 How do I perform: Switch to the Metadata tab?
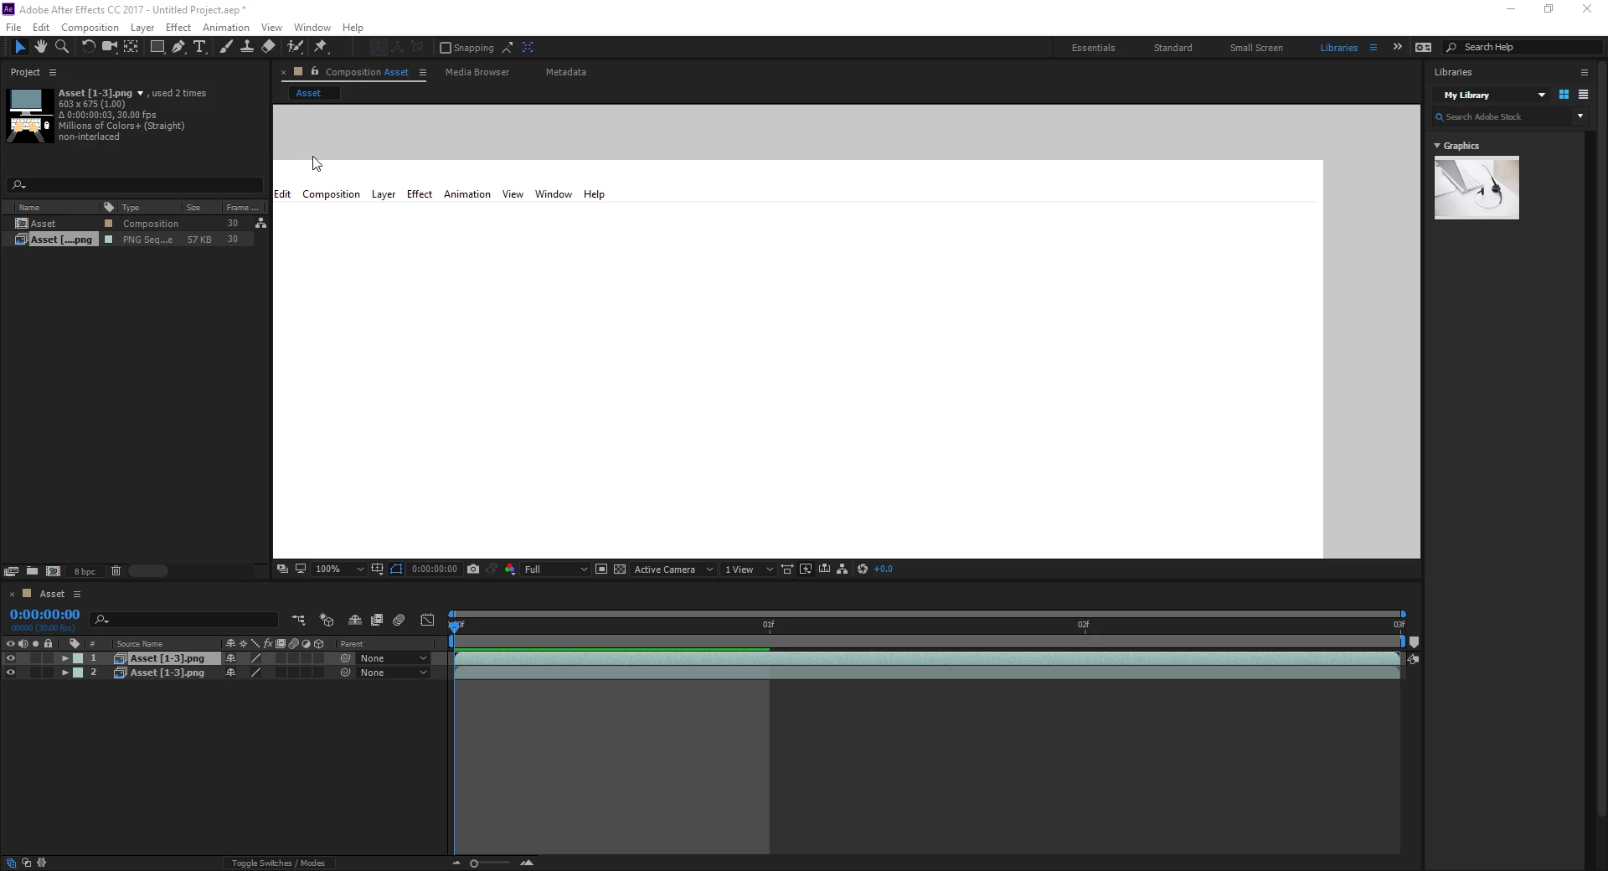(566, 72)
